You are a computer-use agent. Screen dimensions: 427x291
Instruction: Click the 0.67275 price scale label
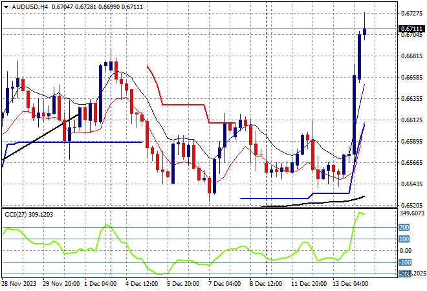click(x=412, y=14)
